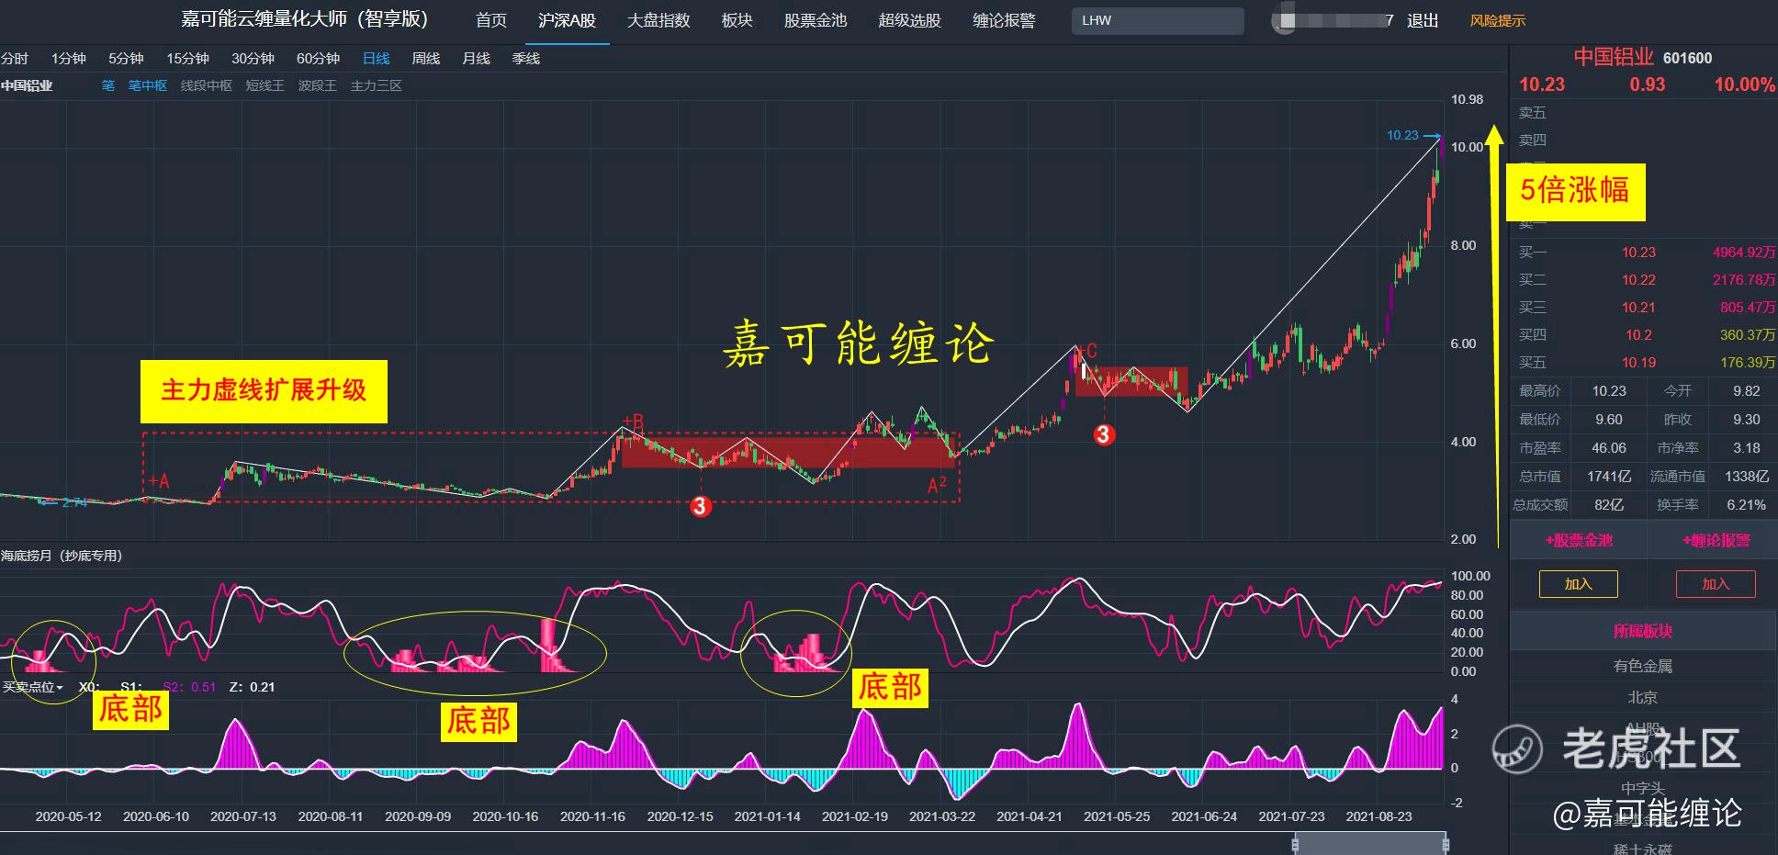Select the 买五 bid price 10.19
Image resolution: width=1778 pixels, height=855 pixels.
click(x=1638, y=363)
